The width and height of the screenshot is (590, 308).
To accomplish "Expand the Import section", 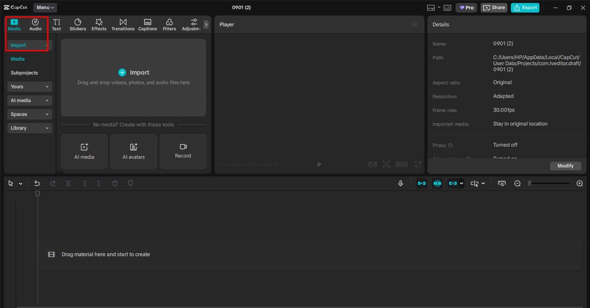I will coord(29,45).
